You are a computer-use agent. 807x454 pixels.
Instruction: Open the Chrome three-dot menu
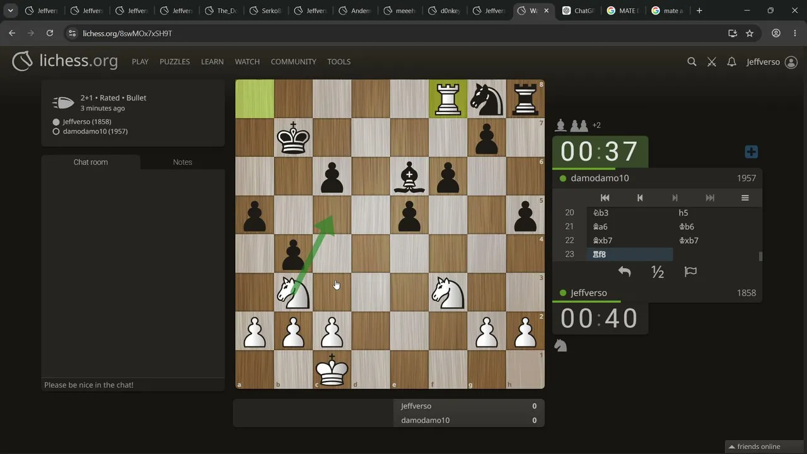[x=795, y=33]
